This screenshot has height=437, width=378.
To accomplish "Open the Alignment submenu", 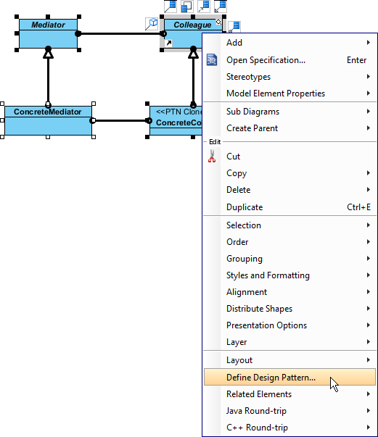I will pyautogui.click(x=289, y=292).
